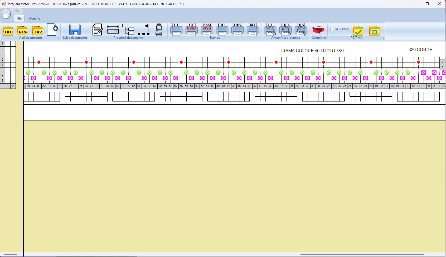The height and width of the screenshot is (257, 446).
Task: Open the hierarchy structure properties icon
Action: click(128, 30)
